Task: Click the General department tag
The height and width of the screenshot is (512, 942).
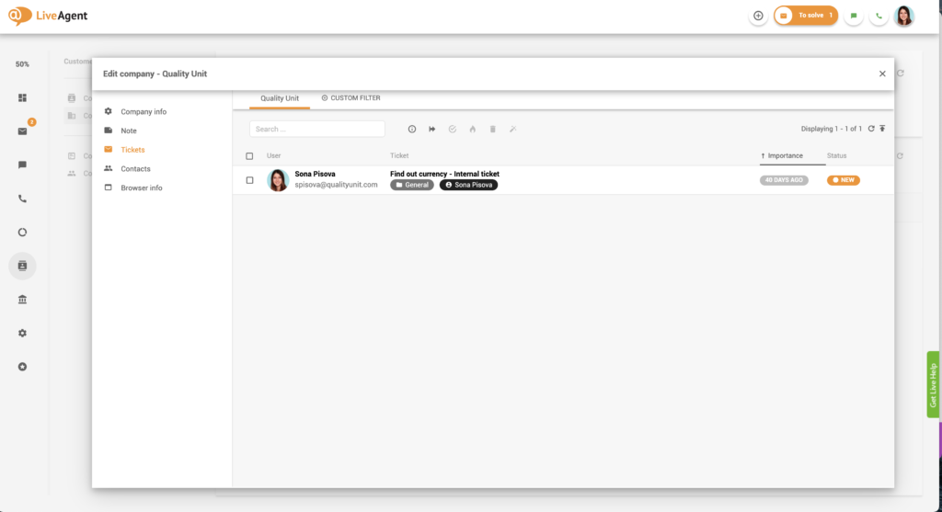Action: click(412, 185)
